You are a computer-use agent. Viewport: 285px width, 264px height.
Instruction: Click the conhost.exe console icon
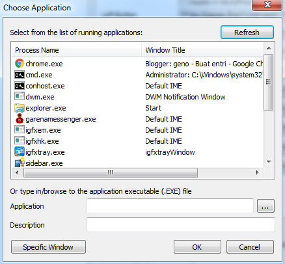coord(20,86)
